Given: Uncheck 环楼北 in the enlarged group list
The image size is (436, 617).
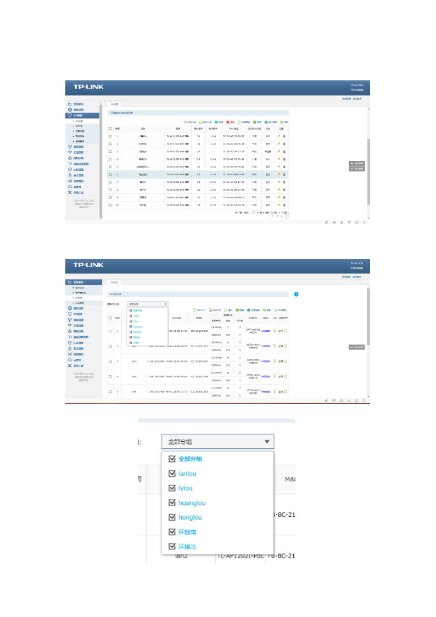Looking at the screenshot, I should [172, 547].
